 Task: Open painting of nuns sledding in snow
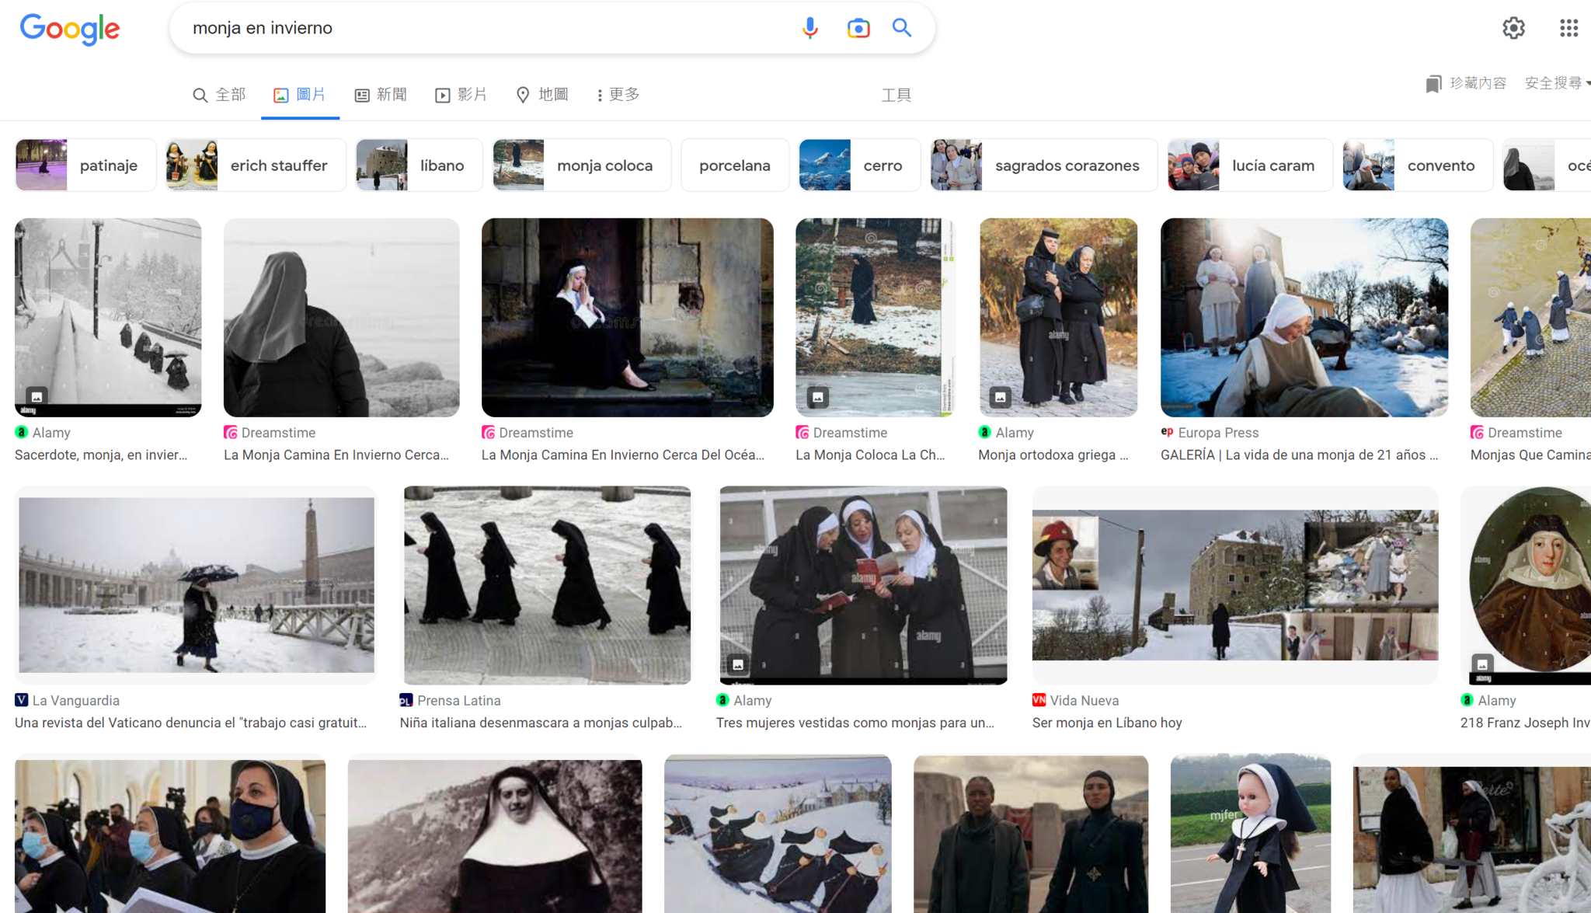pos(778,834)
